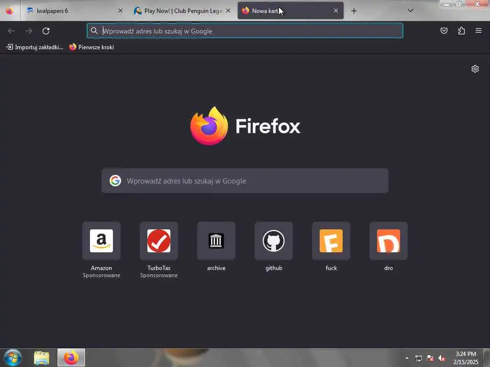Open the Windows Start menu orb

coord(13,357)
